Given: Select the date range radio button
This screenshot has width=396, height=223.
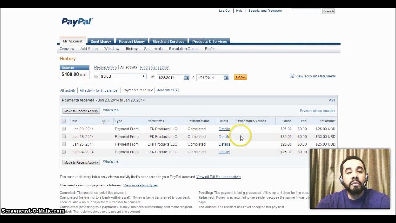Looking at the screenshot, I should pos(153,77).
